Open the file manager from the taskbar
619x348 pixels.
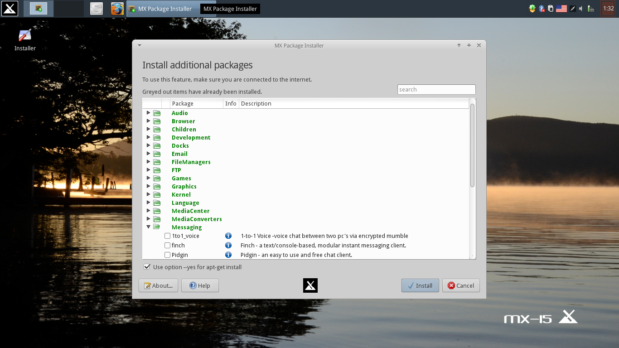pos(96,8)
